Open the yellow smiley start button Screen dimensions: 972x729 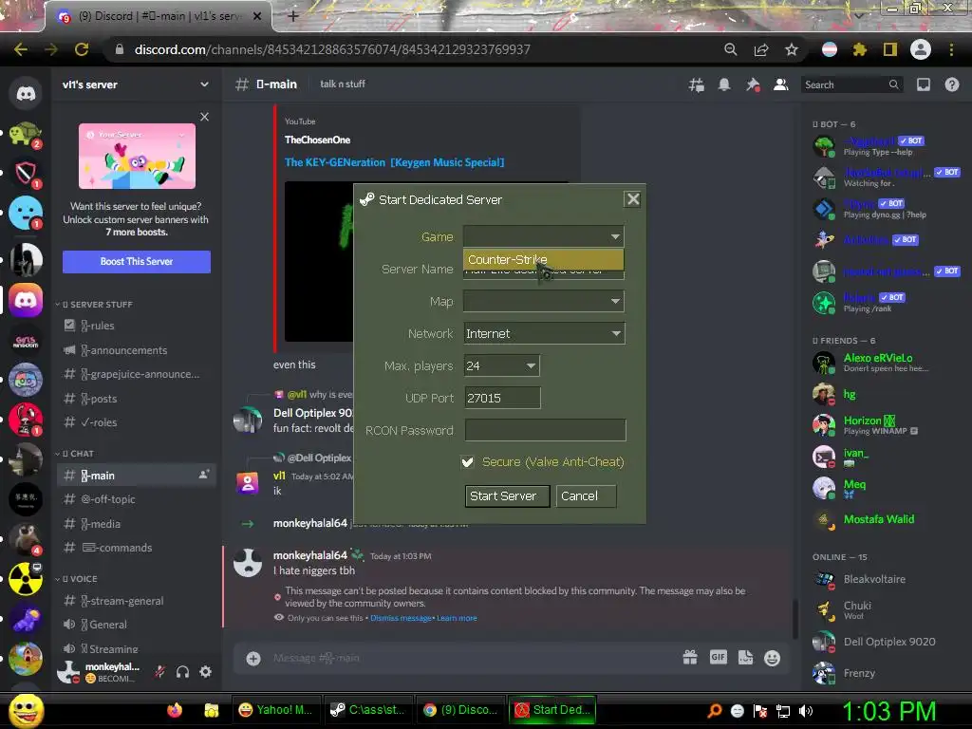click(26, 711)
